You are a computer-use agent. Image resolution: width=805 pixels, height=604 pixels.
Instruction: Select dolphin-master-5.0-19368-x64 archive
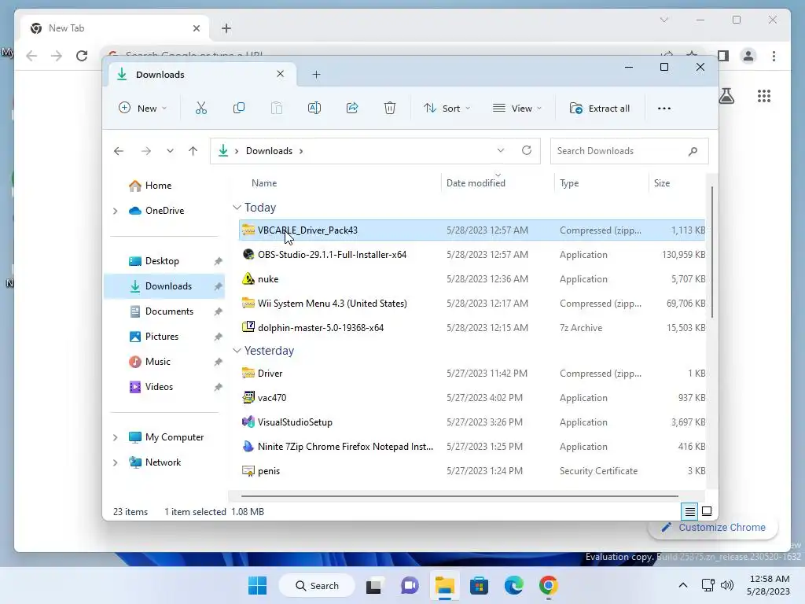[x=472, y=328]
